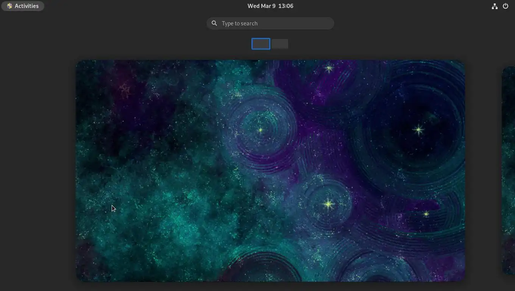
Task: Open the main workspace preview
Action: [270, 171]
